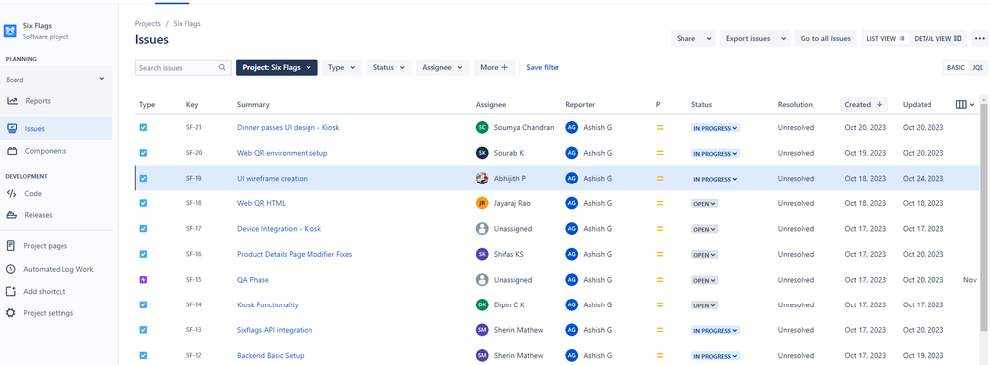Open Code section via its brackets icon

point(11,193)
